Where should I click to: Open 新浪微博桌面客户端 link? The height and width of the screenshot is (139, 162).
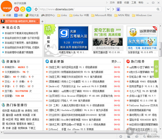click(140, 110)
